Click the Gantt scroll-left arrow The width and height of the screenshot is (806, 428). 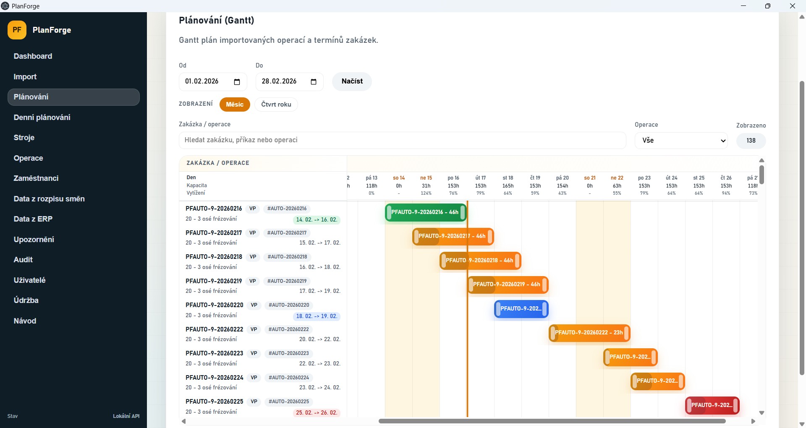[183, 421]
